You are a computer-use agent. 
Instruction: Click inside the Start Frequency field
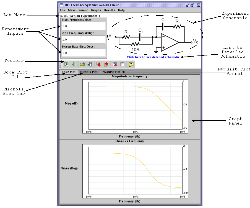(x=83, y=26)
